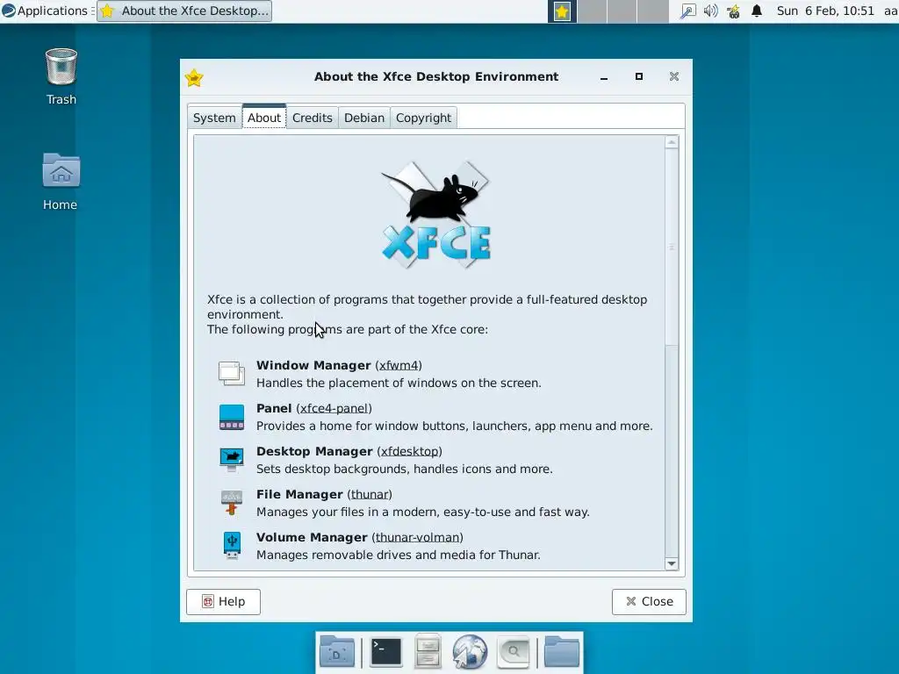Open the show desktop dock icon
The image size is (899, 674).
point(337,652)
